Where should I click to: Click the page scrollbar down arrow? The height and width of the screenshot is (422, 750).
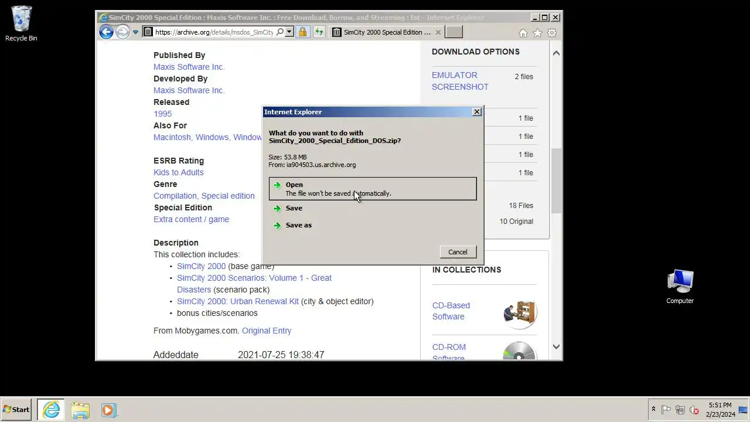556,347
